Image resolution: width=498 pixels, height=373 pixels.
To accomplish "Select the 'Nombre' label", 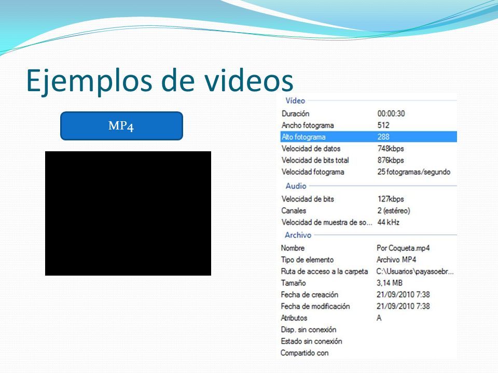I will [x=293, y=248].
